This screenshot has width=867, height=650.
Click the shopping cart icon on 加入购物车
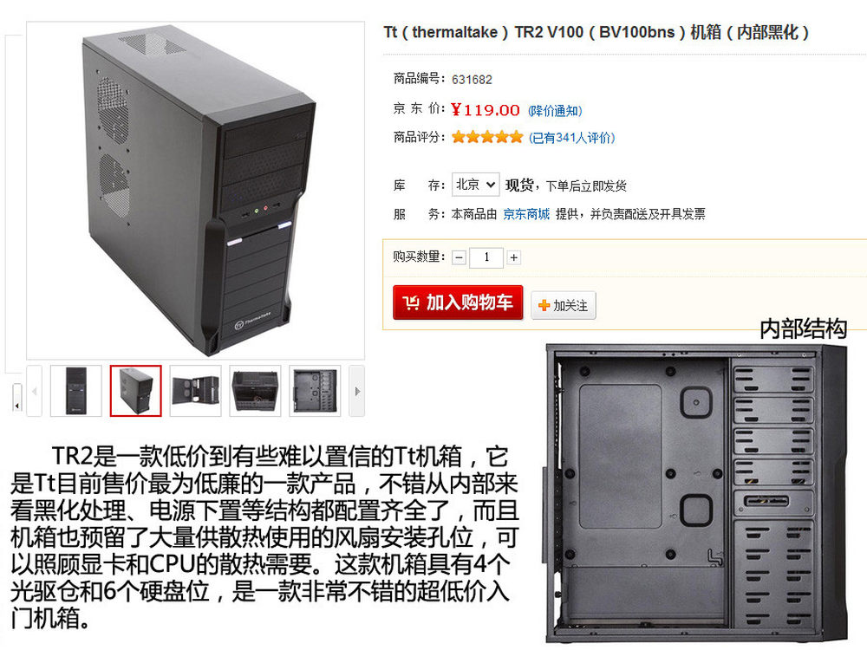click(x=411, y=302)
